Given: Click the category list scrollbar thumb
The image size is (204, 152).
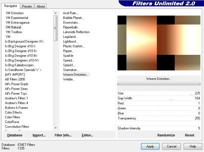Looking at the screenshot, I should (55, 28).
